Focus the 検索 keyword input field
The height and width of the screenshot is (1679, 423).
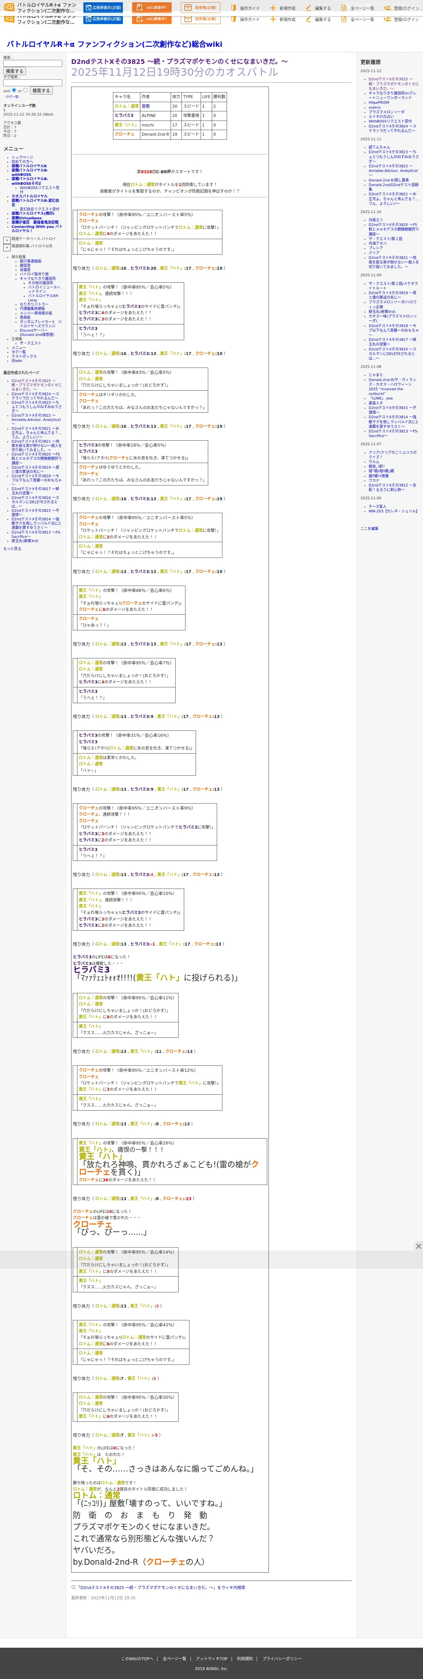(x=33, y=63)
